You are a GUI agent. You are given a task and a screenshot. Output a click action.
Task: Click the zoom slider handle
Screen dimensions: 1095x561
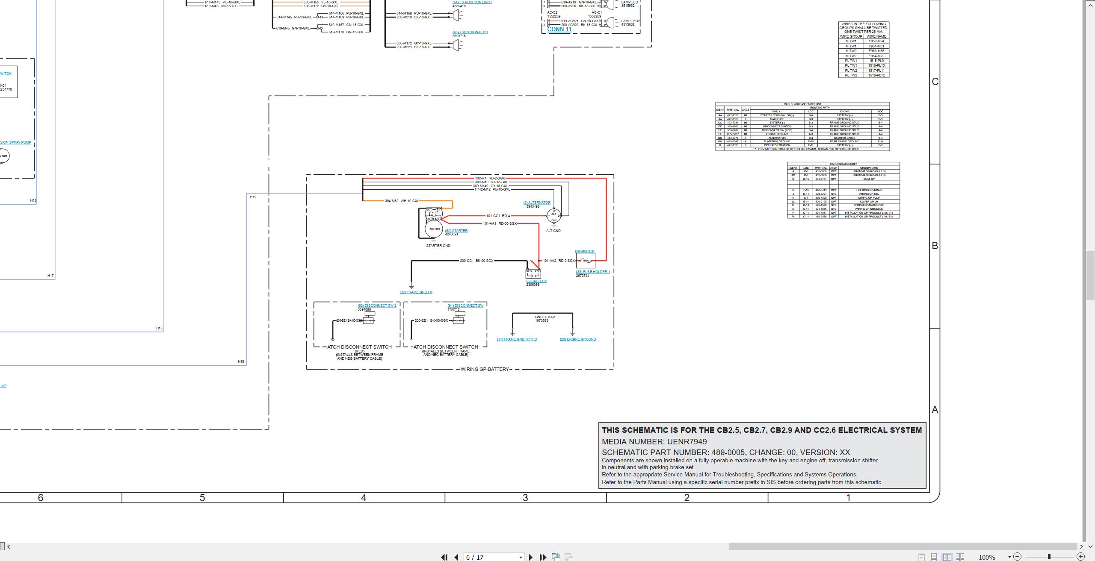point(1049,557)
